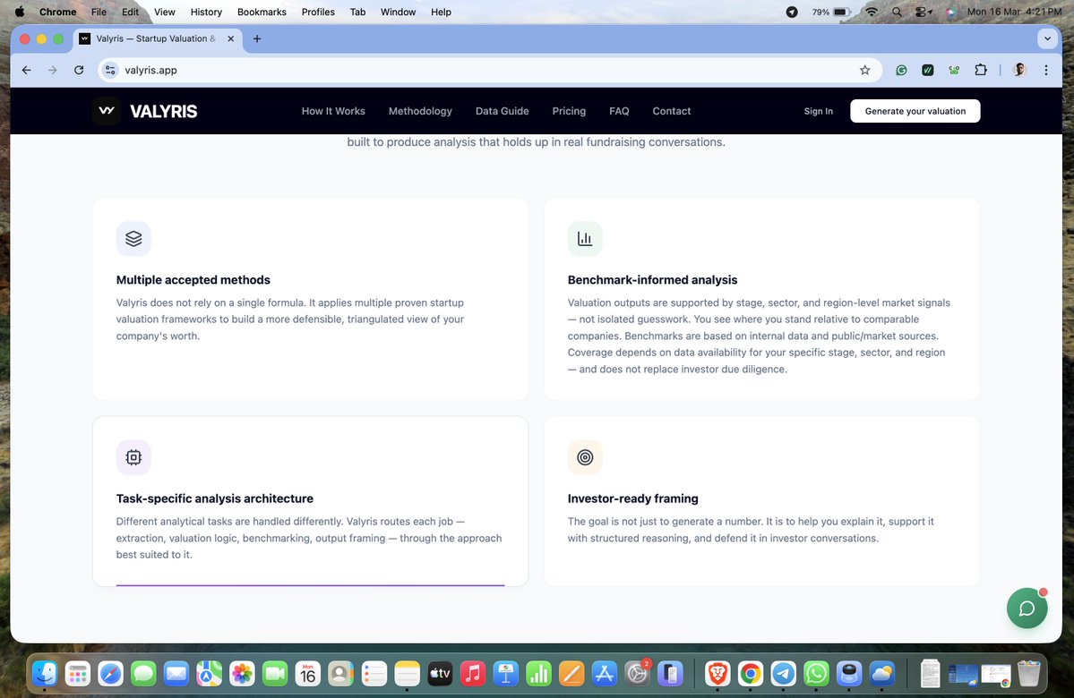Select the Valyris Startup Valuation browser tab
This screenshot has width=1074, height=698.
click(156, 39)
